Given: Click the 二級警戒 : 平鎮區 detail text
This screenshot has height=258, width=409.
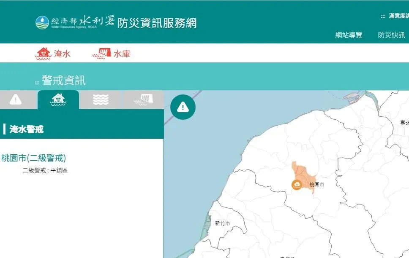Looking at the screenshot, I should coord(45,170).
